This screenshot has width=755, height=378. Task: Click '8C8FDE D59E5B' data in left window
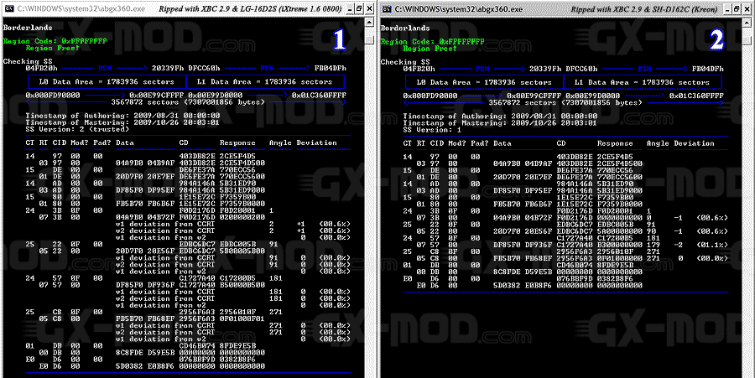(x=145, y=353)
